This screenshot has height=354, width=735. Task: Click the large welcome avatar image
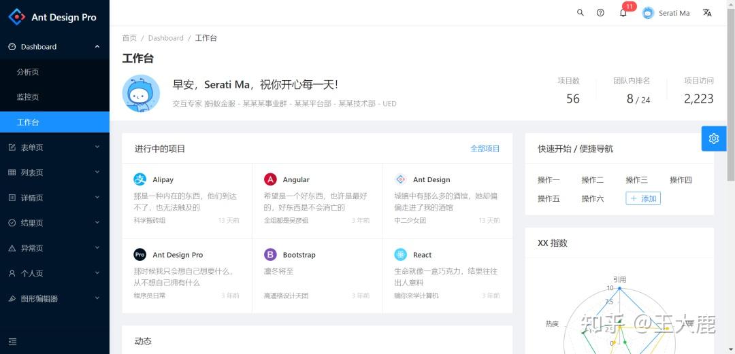coord(141,93)
